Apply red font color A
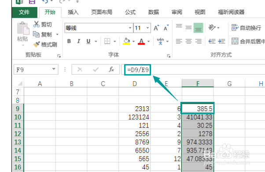The height and width of the screenshot is (172, 265). pyautogui.click(x=141, y=41)
